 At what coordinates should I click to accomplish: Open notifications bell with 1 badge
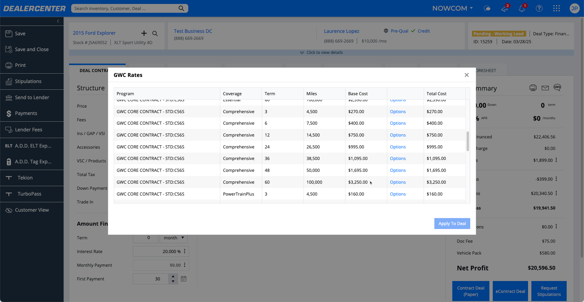tap(522, 8)
